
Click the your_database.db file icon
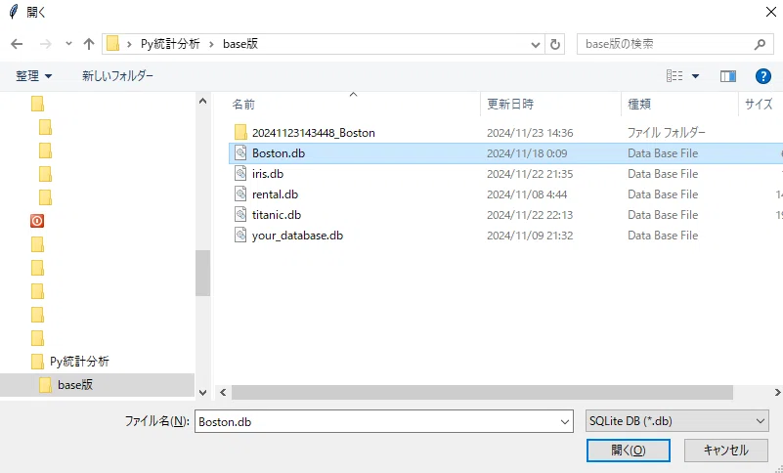[x=240, y=235]
